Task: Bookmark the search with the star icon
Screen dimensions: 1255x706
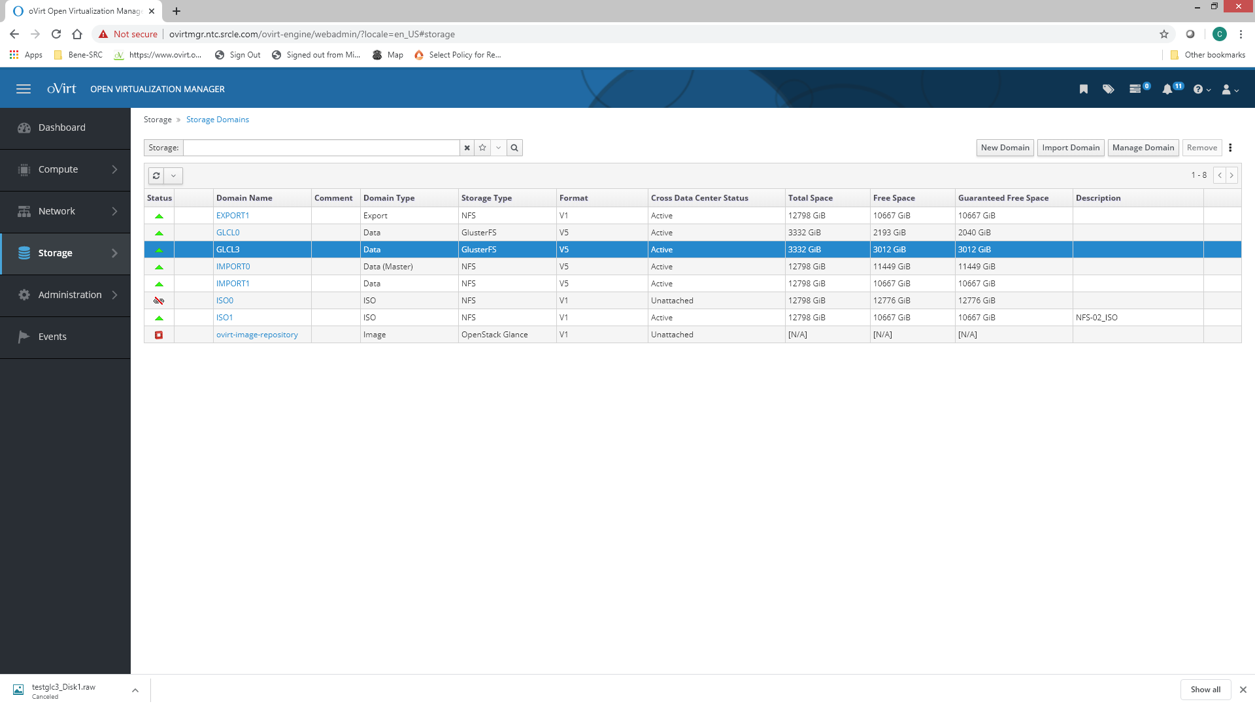Action: tap(482, 148)
